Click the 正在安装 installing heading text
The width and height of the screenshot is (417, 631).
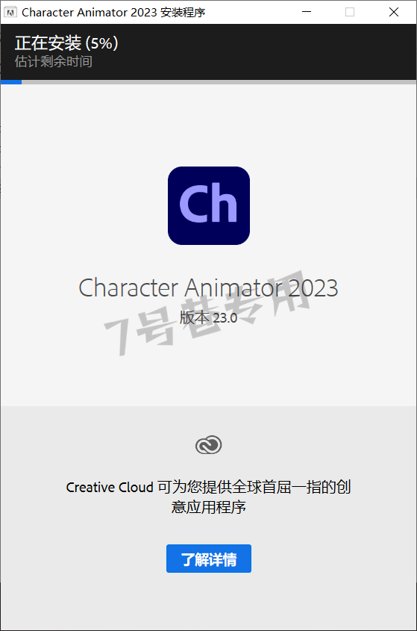click(x=48, y=43)
